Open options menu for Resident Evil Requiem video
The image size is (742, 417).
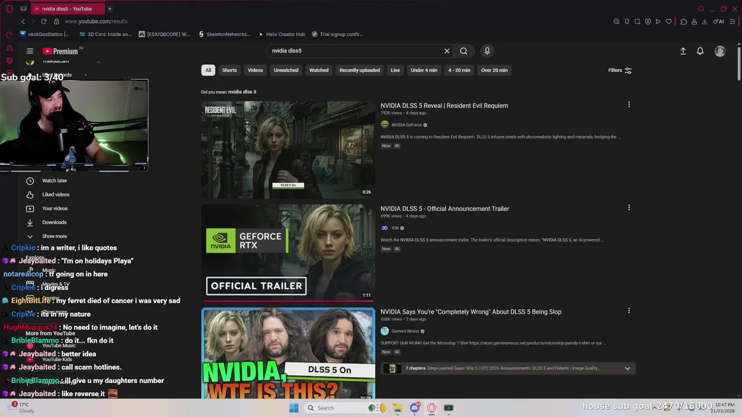click(x=629, y=105)
